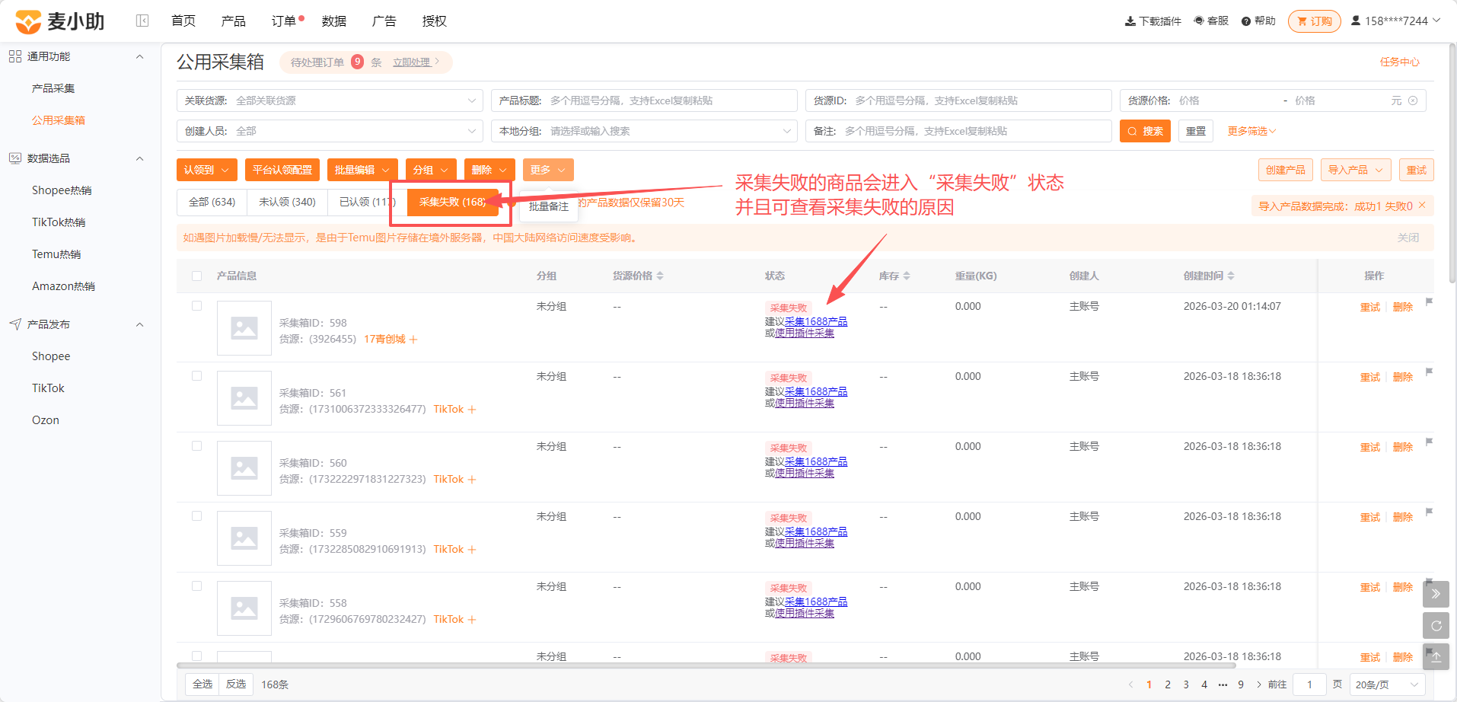Viewport: 1457px width, 702px height.
Task: Toggle the select-all header checkbox
Action: 197,276
